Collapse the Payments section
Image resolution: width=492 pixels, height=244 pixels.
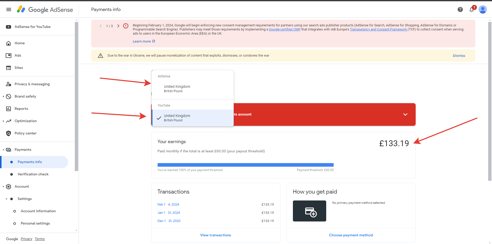[3, 150]
